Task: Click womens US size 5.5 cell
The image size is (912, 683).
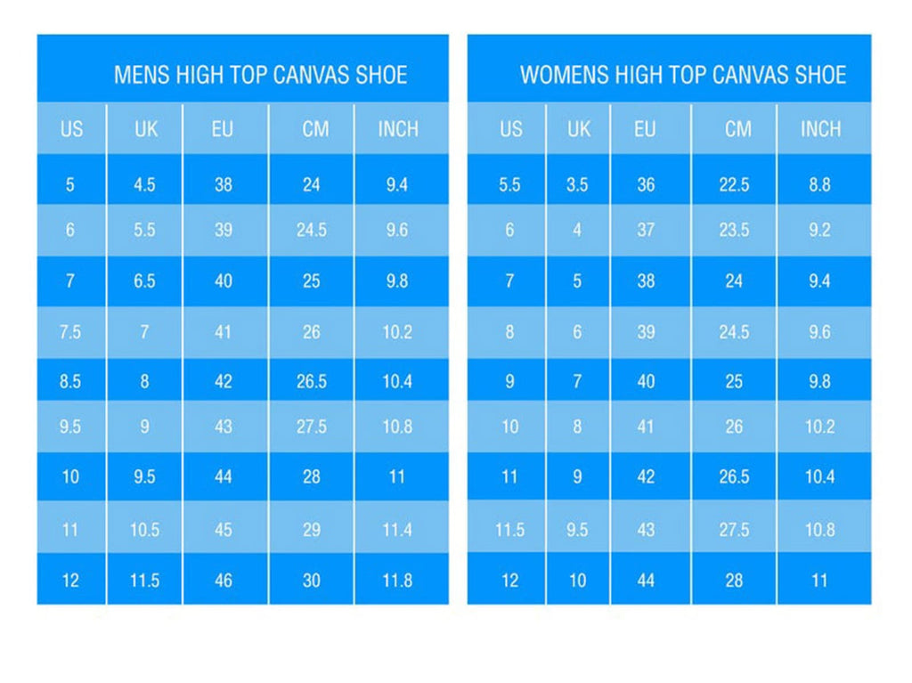Action: 509,185
